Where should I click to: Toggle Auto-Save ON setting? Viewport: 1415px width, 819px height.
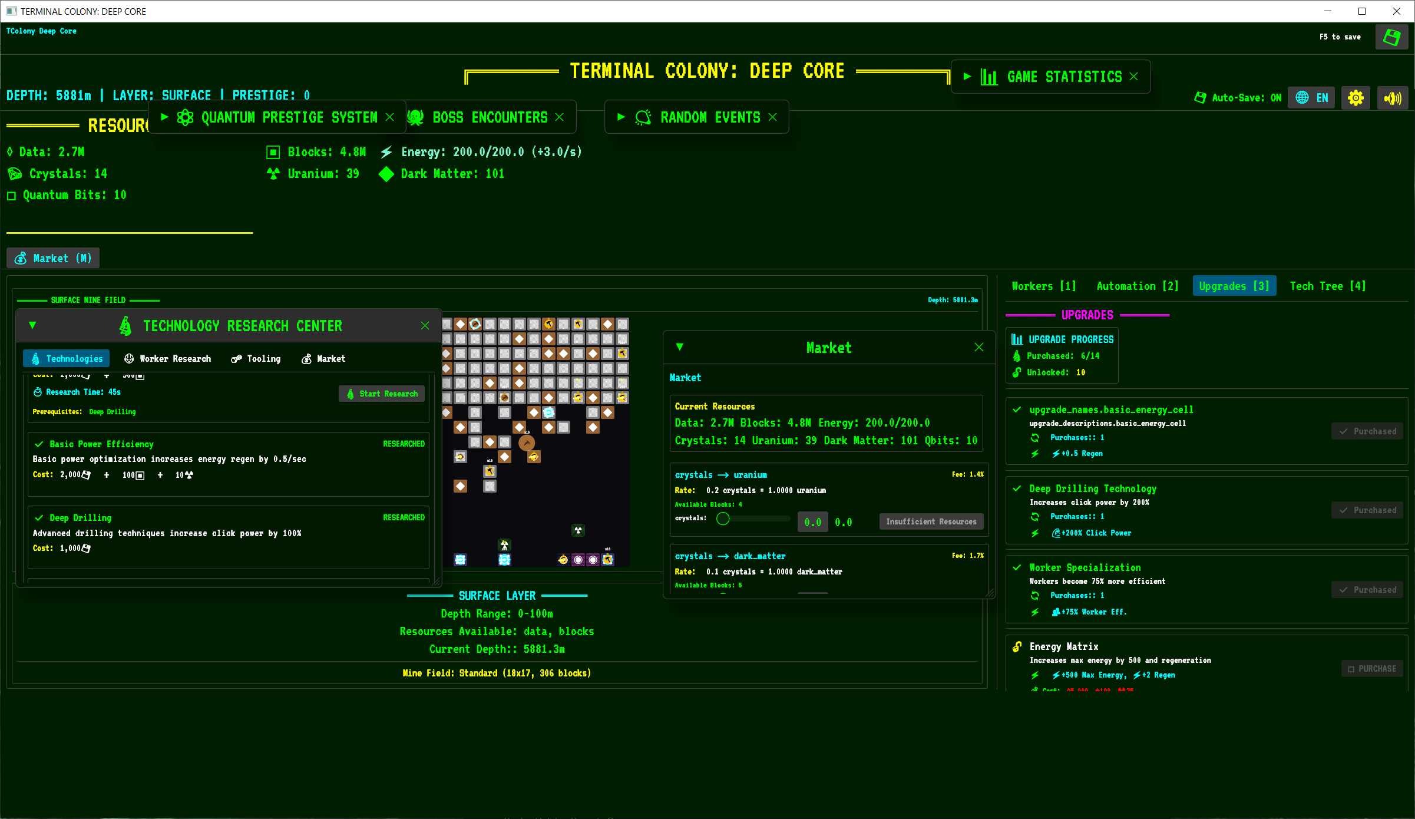tap(1238, 98)
